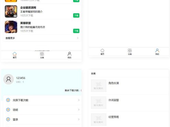Image resolution: width=170 pixels, height=127 pixels.
Task: Click 10万次下载 under 企业猫资源网
Action: click(x=27, y=15)
